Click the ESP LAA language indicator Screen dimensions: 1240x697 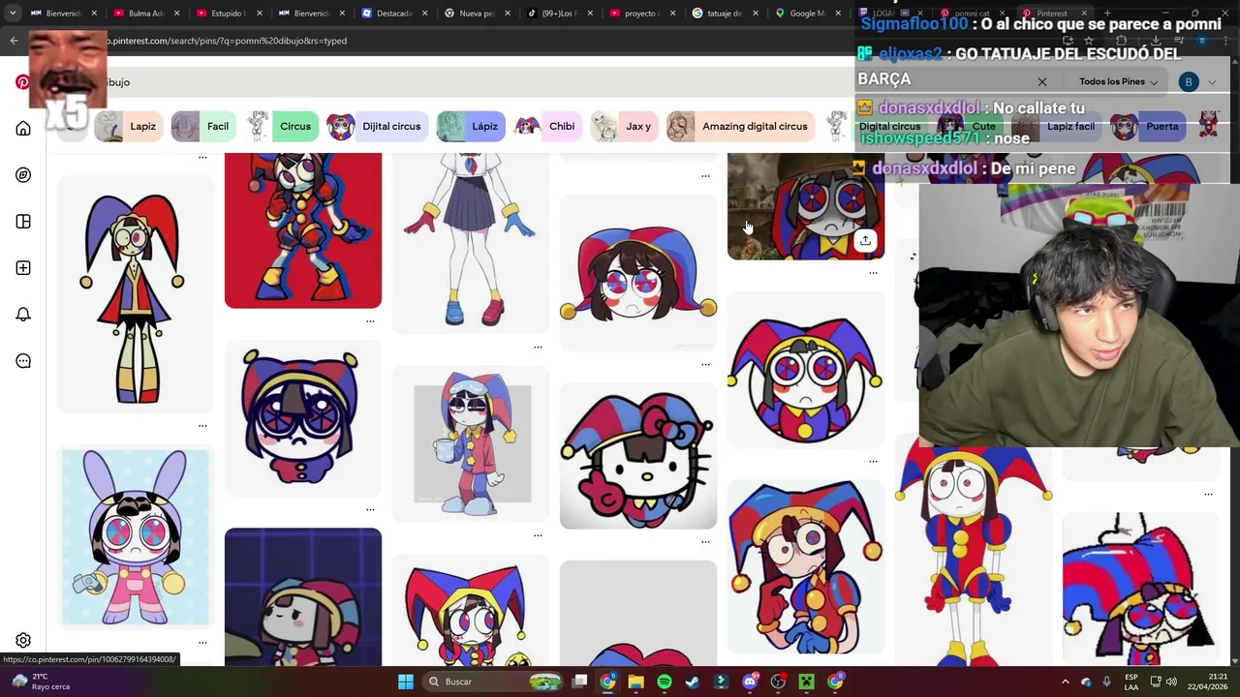1131,682
